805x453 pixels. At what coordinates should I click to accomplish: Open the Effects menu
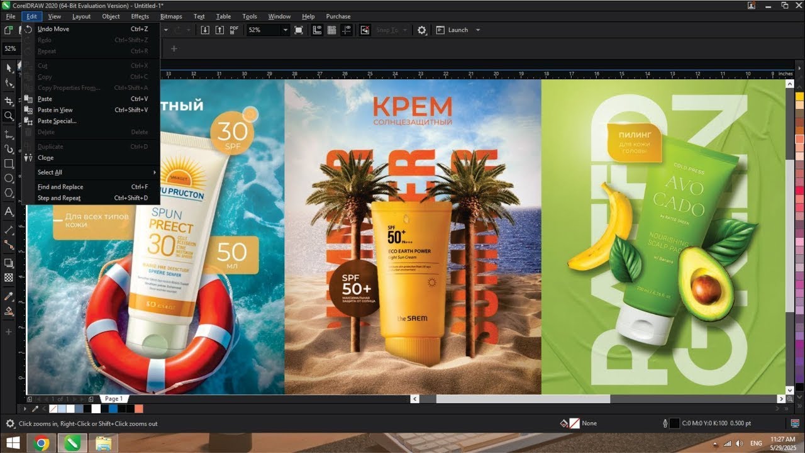(140, 16)
